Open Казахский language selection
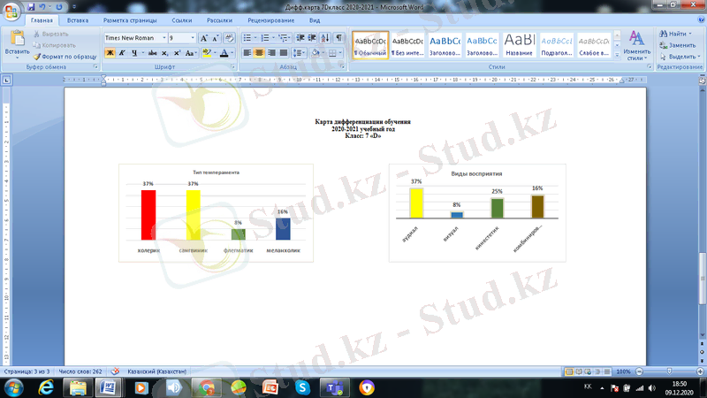This screenshot has width=707, height=398. (x=156, y=371)
